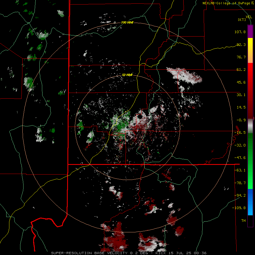Click the 76.7 velocity scale value

click(241, 57)
